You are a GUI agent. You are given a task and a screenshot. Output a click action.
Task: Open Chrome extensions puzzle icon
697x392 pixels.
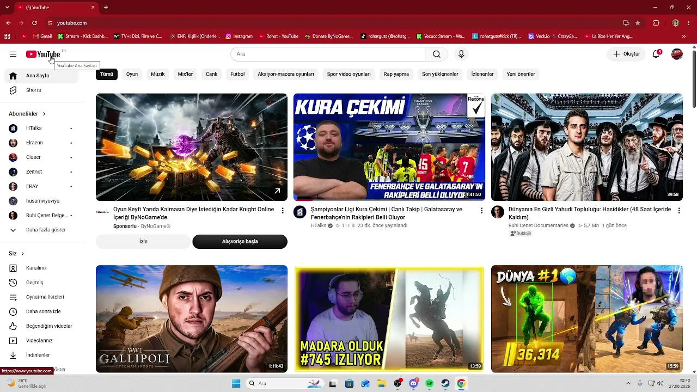656,23
